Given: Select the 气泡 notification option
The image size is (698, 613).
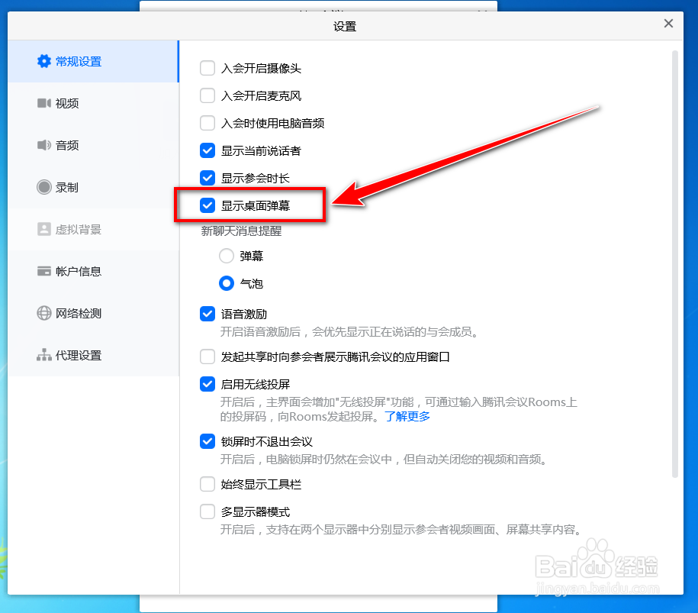Looking at the screenshot, I should [226, 282].
